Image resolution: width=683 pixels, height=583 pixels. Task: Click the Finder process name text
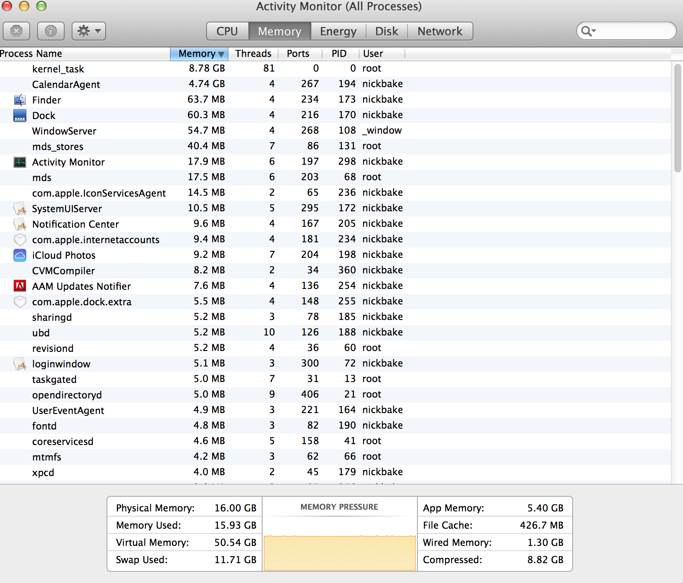pyautogui.click(x=47, y=100)
